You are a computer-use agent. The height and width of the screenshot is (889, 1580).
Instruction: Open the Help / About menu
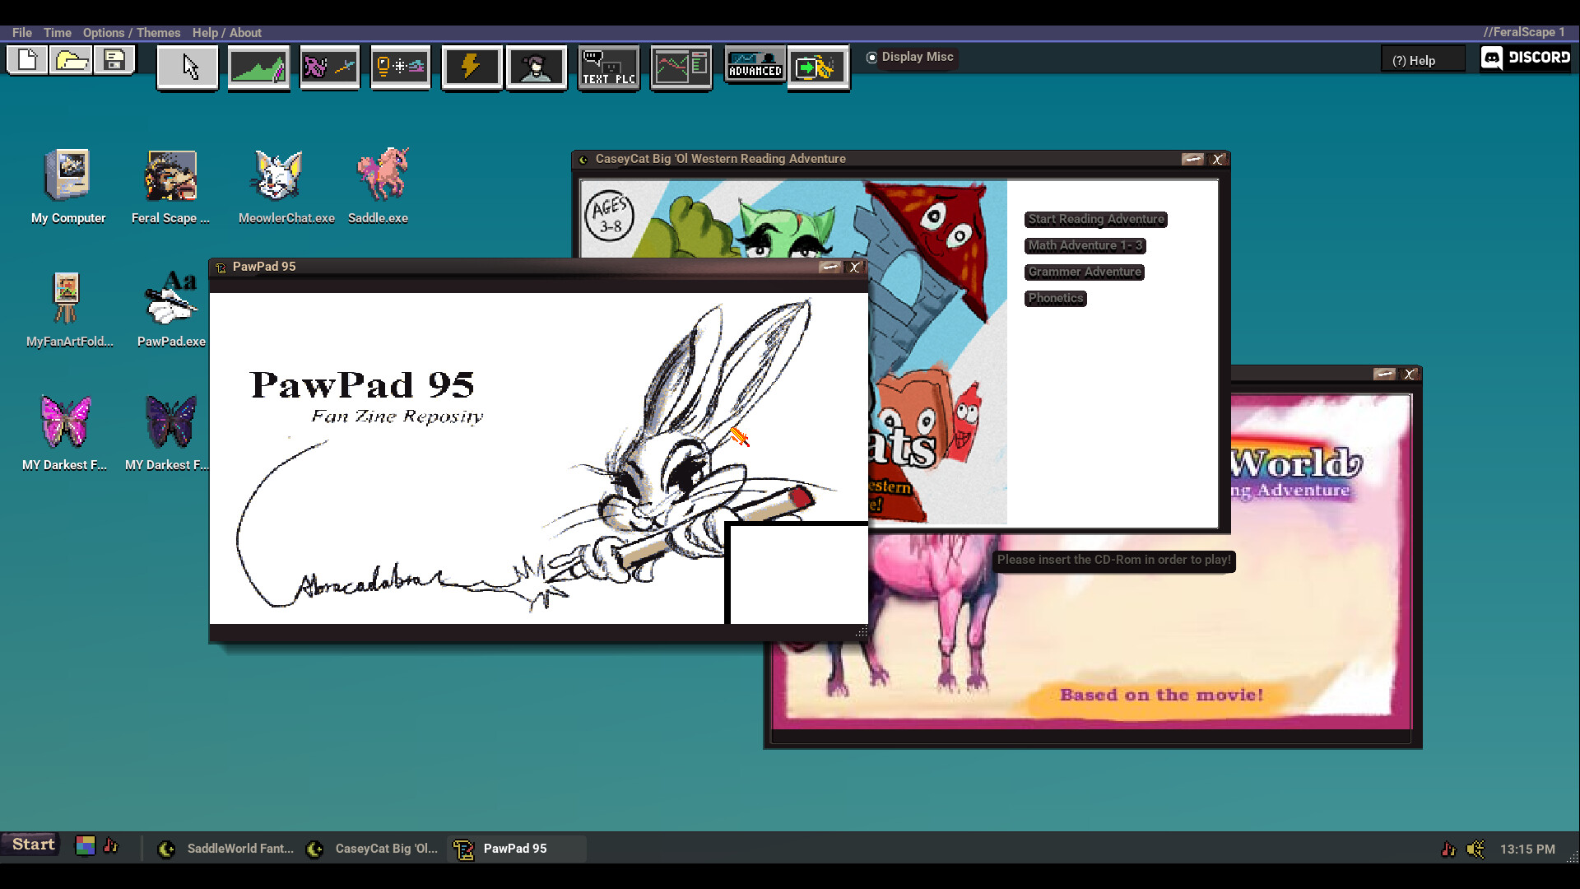(227, 33)
